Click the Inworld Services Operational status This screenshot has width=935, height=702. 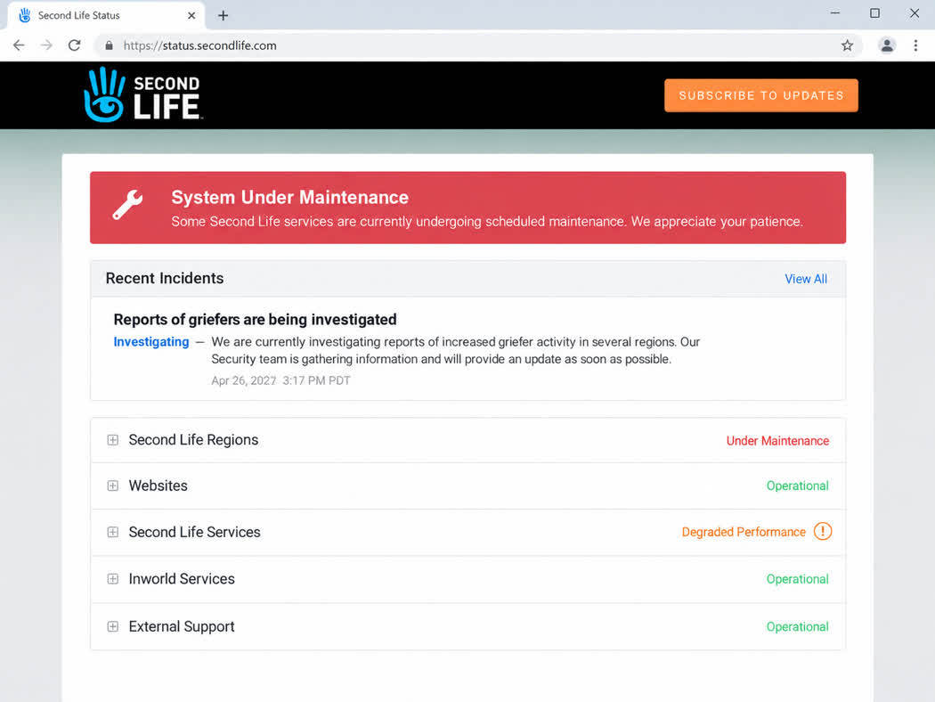coord(797,578)
